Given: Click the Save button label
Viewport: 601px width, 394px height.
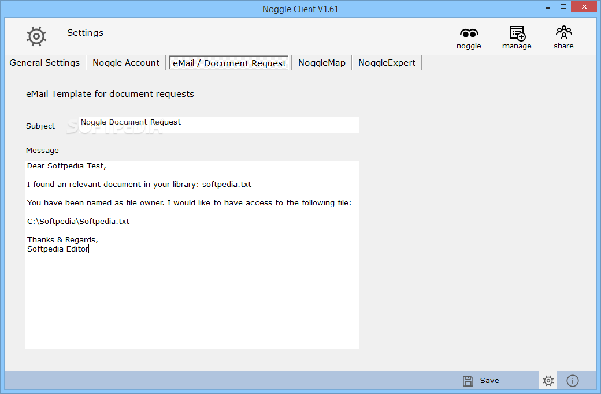Looking at the screenshot, I should click(489, 381).
